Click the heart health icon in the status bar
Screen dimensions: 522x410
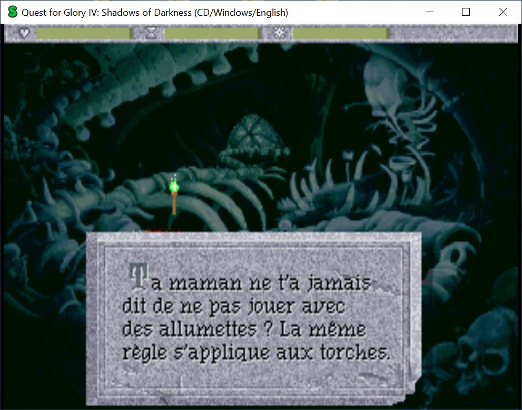[24, 33]
